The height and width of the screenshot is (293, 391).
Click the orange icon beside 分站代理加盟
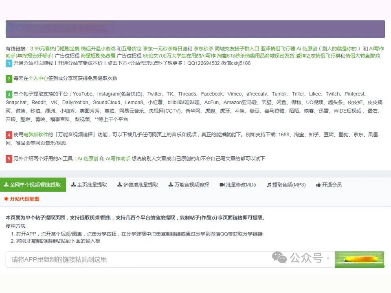(6, 199)
